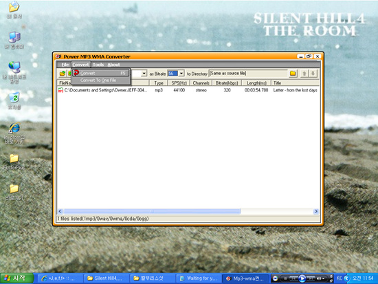Screen dimensions: 378x284
Task: Click the Mp3-wma taskbar button
Action: pos(245,278)
